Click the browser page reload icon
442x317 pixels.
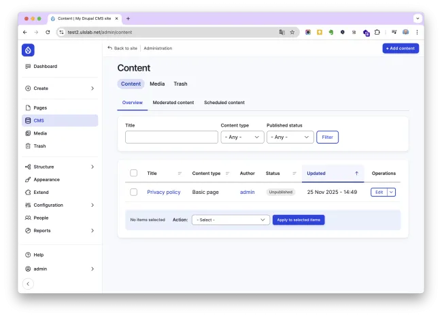tap(48, 32)
